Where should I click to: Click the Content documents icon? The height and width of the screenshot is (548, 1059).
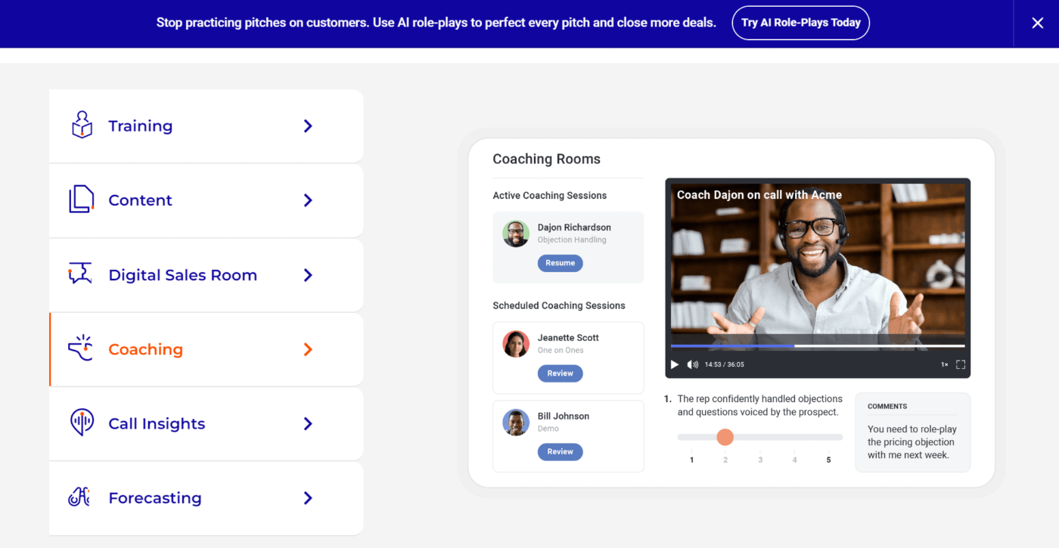[82, 200]
